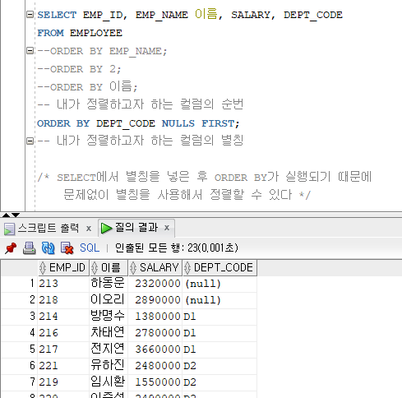
Task: Sort by the EMP_ID column header
Action: pos(63,267)
